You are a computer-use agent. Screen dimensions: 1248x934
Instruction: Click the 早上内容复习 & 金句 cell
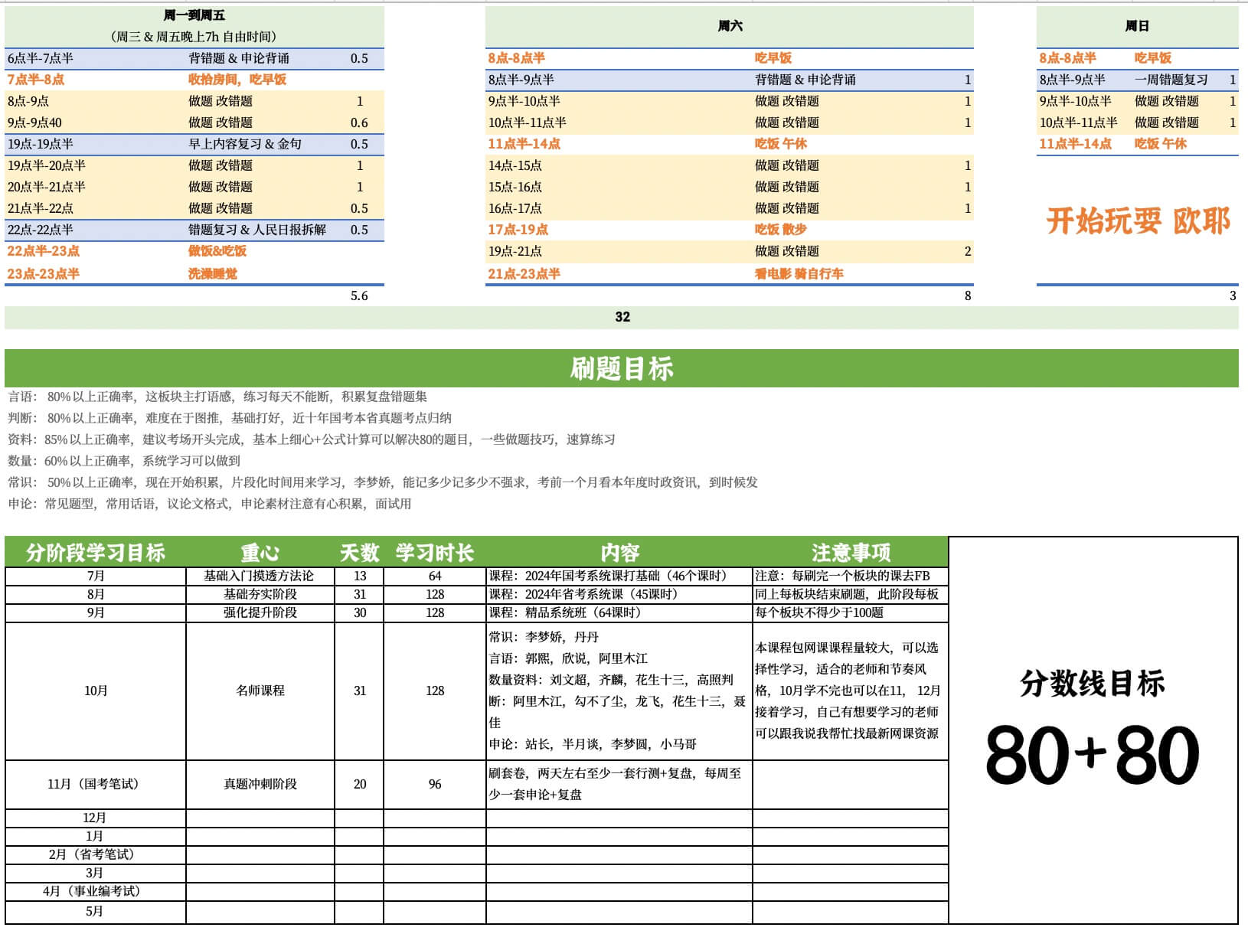245,144
